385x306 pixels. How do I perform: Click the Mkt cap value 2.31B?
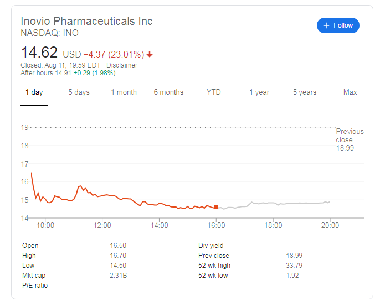(x=119, y=276)
